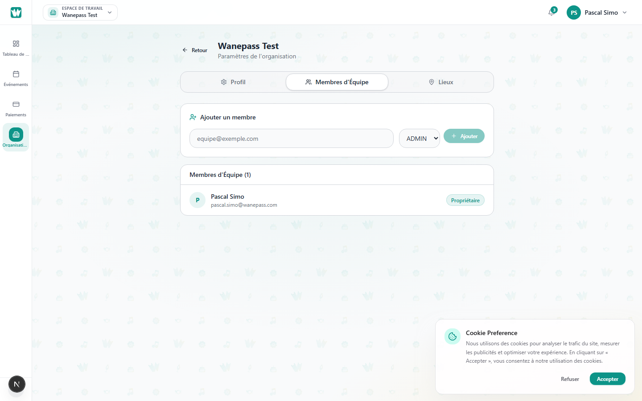Click the Propriétaire badge
Image resolution: width=642 pixels, height=401 pixels.
465,200
